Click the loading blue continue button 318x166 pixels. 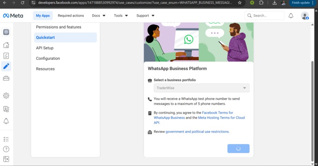coord(238,149)
